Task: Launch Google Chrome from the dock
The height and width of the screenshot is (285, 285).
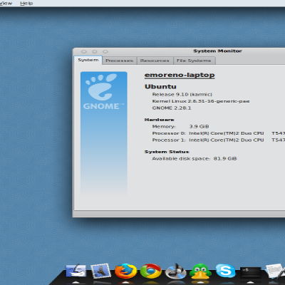Action: [151, 271]
